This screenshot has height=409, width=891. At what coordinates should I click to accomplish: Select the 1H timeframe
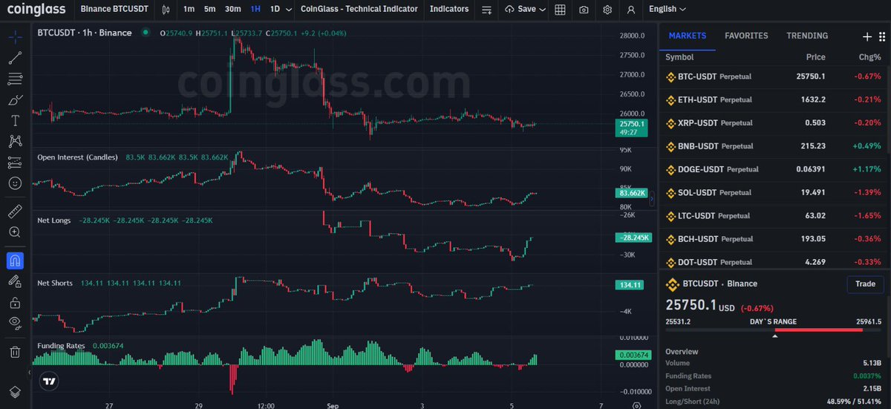point(255,10)
